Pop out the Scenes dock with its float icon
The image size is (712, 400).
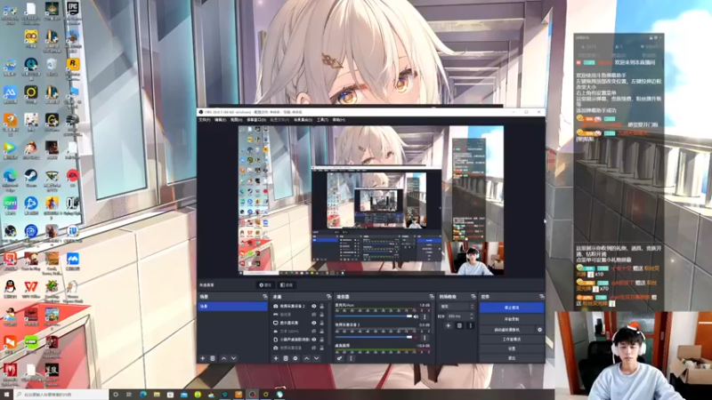click(264, 297)
